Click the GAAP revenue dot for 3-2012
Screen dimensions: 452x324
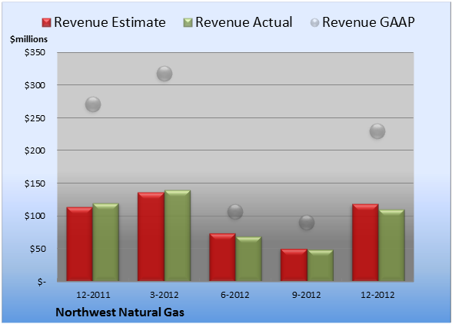pyautogui.click(x=165, y=74)
